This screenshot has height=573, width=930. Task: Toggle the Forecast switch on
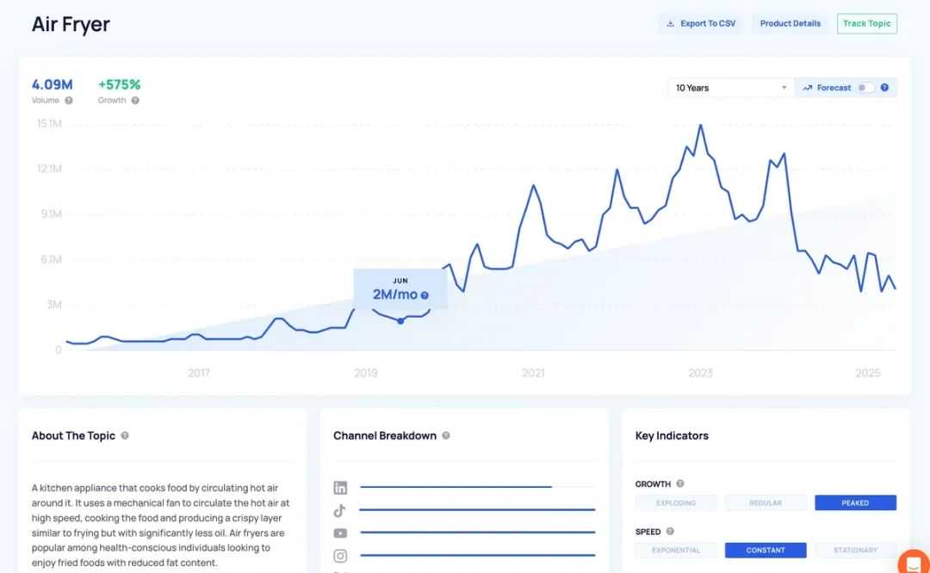tap(865, 88)
